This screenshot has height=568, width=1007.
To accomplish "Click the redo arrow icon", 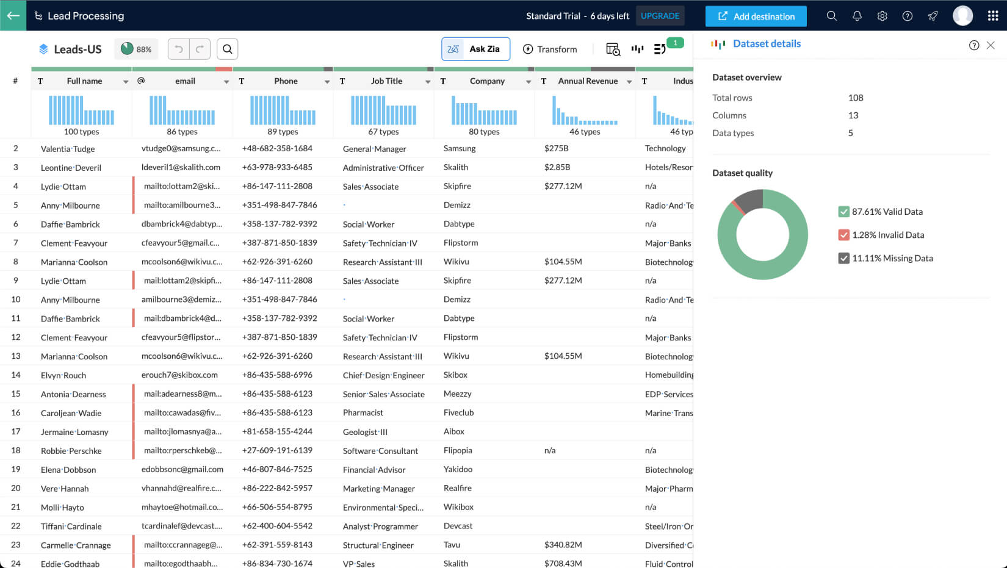I will [200, 49].
